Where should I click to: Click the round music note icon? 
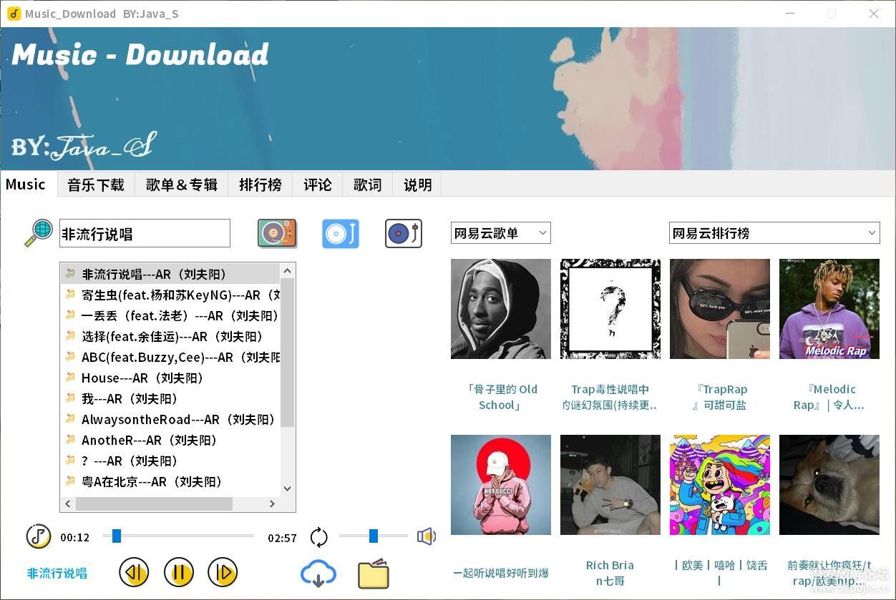pyautogui.click(x=39, y=536)
